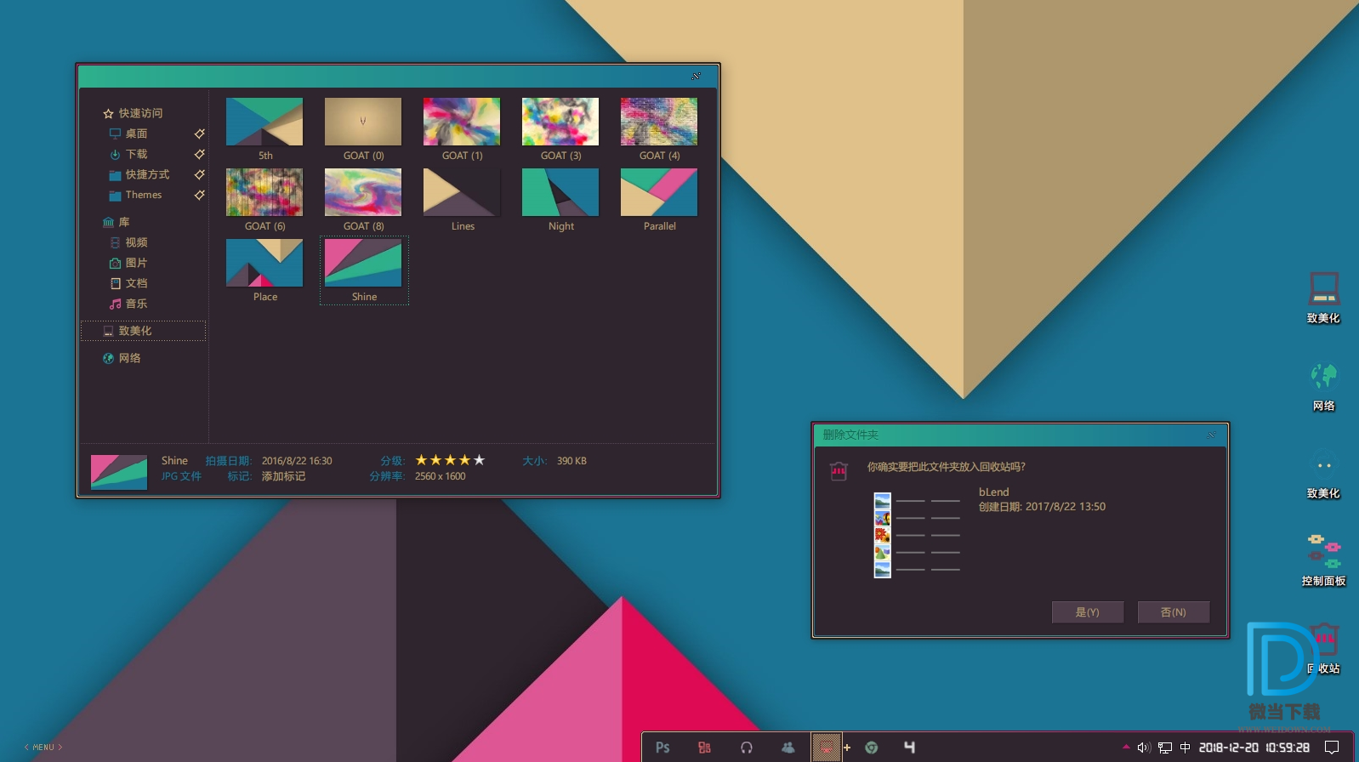The height and width of the screenshot is (762, 1359).
Task: Click the people icon on the taskbar
Action: (x=788, y=748)
